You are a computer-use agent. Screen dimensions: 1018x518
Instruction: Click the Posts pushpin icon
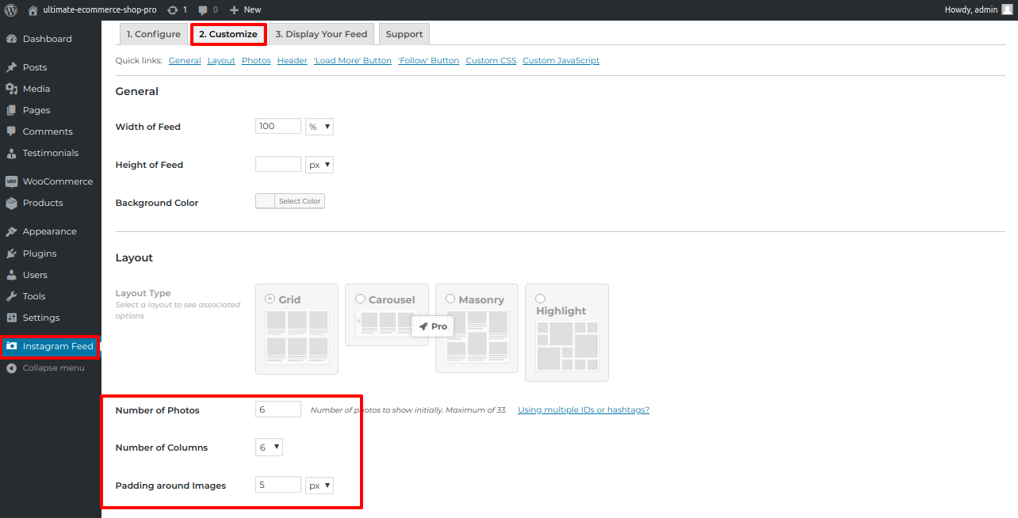point(11,67)
